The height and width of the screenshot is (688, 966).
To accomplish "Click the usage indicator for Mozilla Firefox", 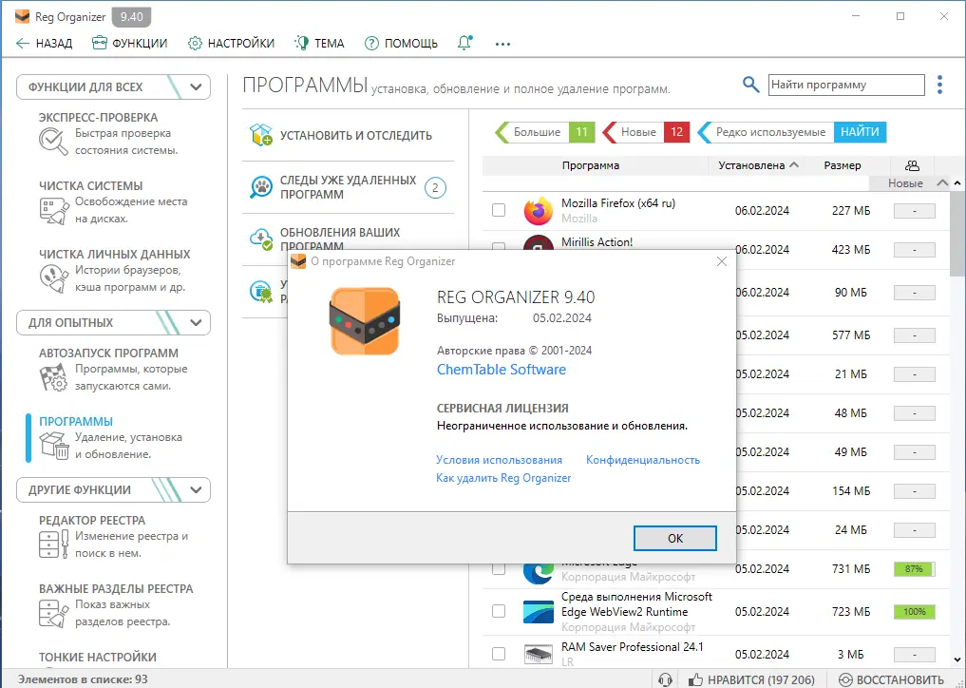I will tap(915, 211).
